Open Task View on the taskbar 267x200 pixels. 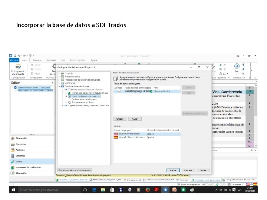click(85, 190)
